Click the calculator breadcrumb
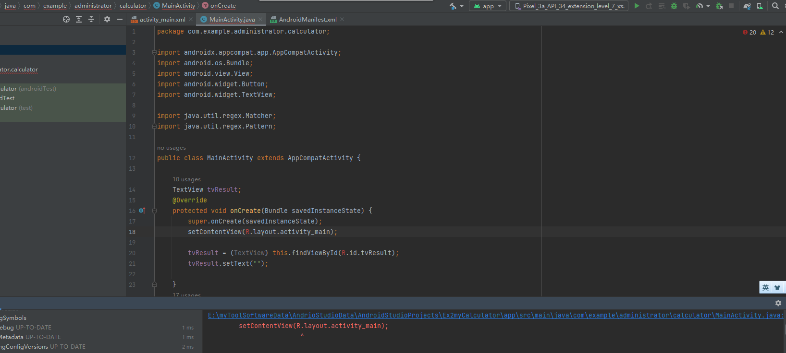 coord(133,6)
